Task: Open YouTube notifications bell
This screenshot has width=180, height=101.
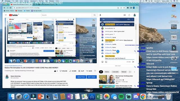Action: pyautogui.click(x=129, y=15)
